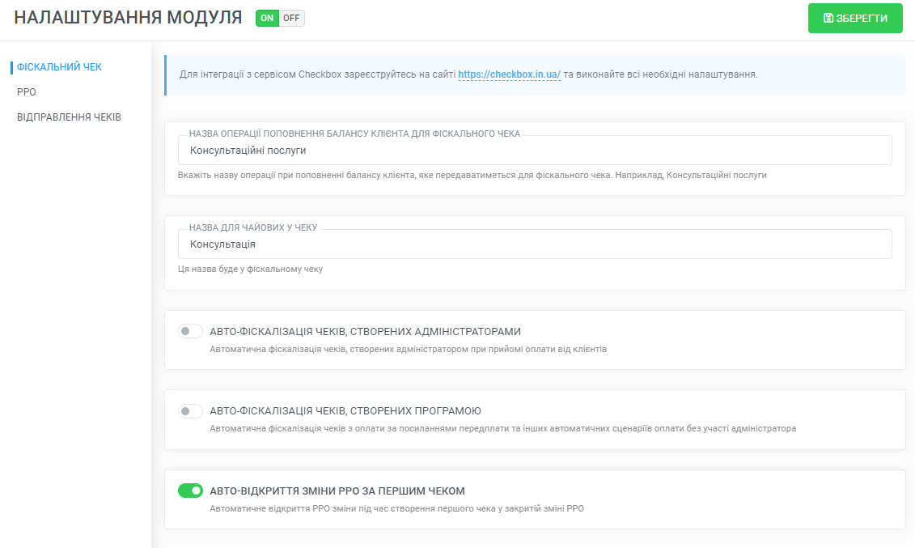Open the ВІДПРАВЛЕННЯ ЧЕКІВ section
This screenshot has height=548, width=915.
[x=69, y=117]
